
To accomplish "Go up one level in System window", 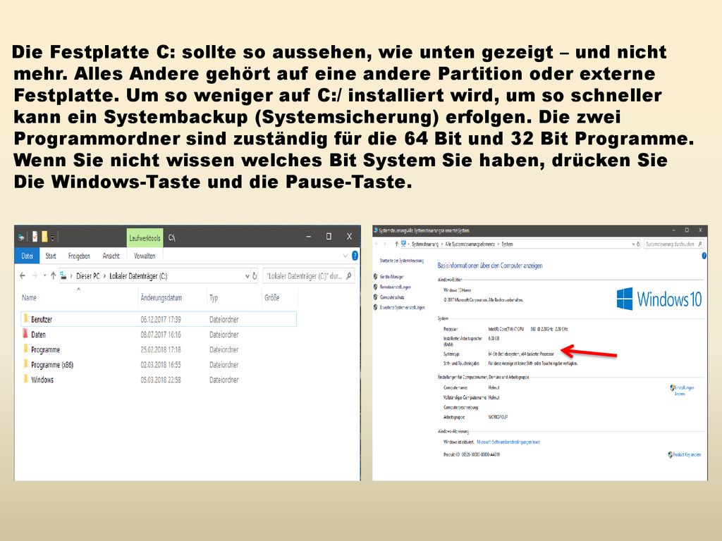I will point(396,244).
